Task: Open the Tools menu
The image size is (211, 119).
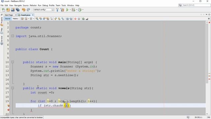Action: (x=64, y=5)
